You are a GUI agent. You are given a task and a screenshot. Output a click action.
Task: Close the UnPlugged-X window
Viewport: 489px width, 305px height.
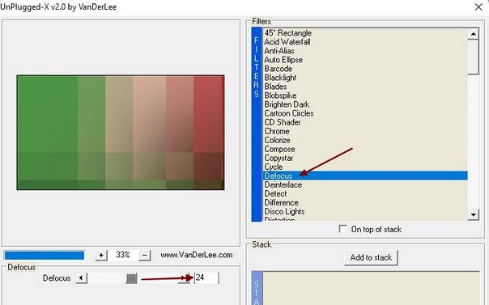pos(478,6)
